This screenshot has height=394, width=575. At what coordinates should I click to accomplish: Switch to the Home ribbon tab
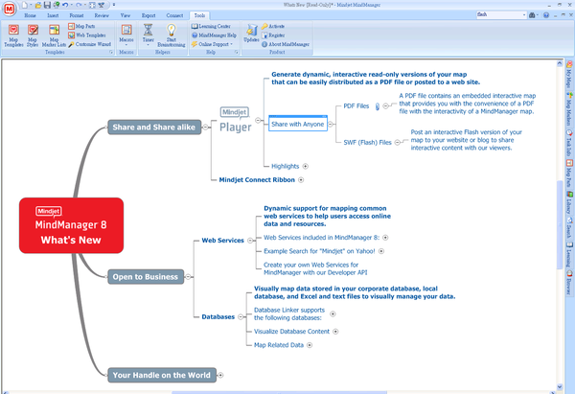30,15
